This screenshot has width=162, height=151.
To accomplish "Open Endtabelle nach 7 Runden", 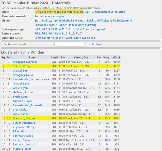I will point(51,25).
